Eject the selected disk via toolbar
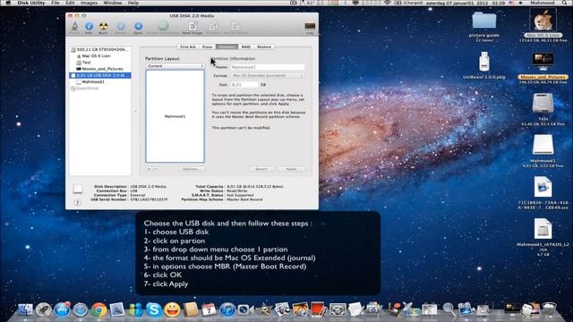This screenshot has height=322, width=573. coord(138,27)
